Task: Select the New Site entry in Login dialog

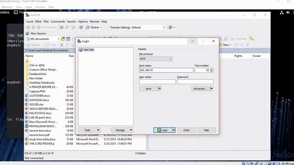Action: [x=87, y=50]
